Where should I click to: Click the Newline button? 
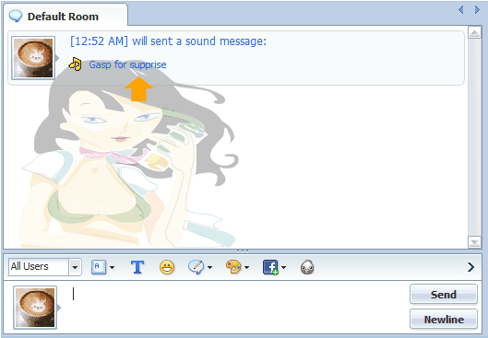click(x=444, y=319)
